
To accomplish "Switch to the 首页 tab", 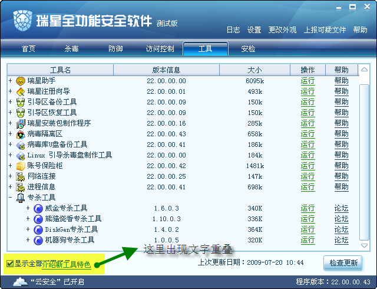I will click(29, 49).
